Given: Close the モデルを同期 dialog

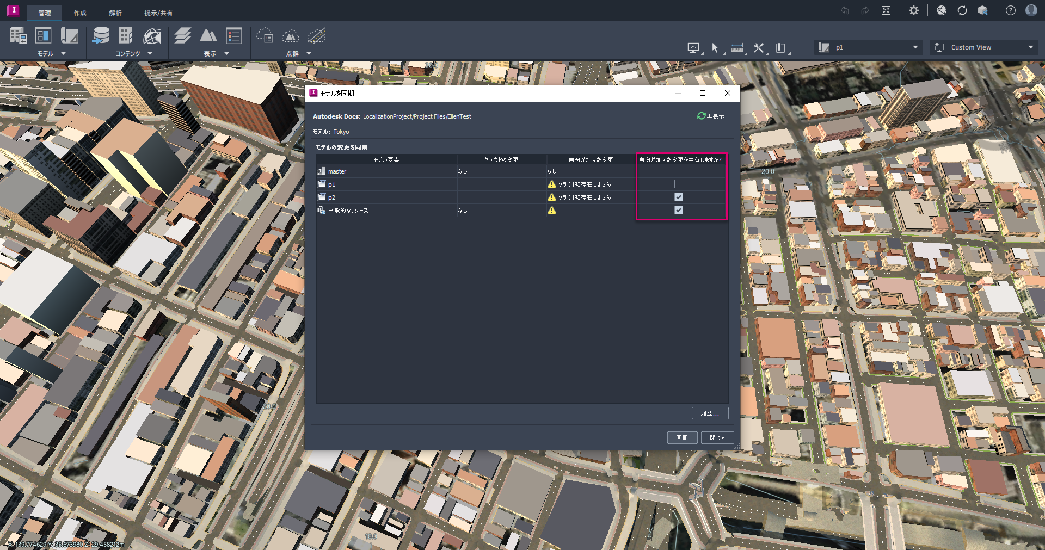Looking at the screenshot, I should [x=728, y=93].
